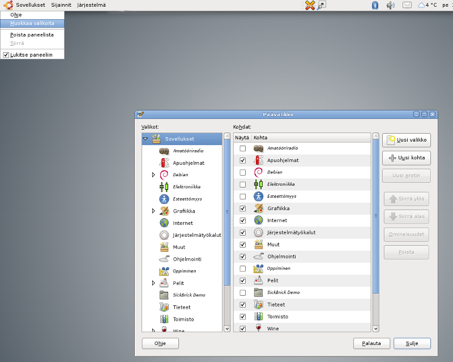Viewport: 453px width, 362px height.
Task: Enable the Amatööriradio checkbox
Action: point(243,148)
